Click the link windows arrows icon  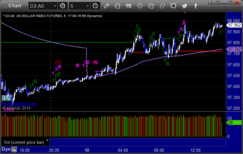tap(162, 6)
